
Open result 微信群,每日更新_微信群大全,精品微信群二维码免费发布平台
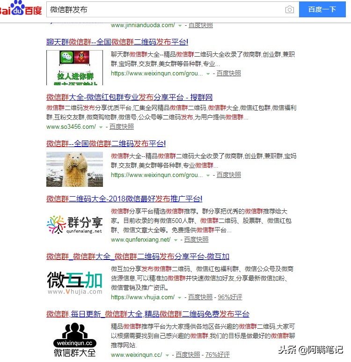(148, 314)
